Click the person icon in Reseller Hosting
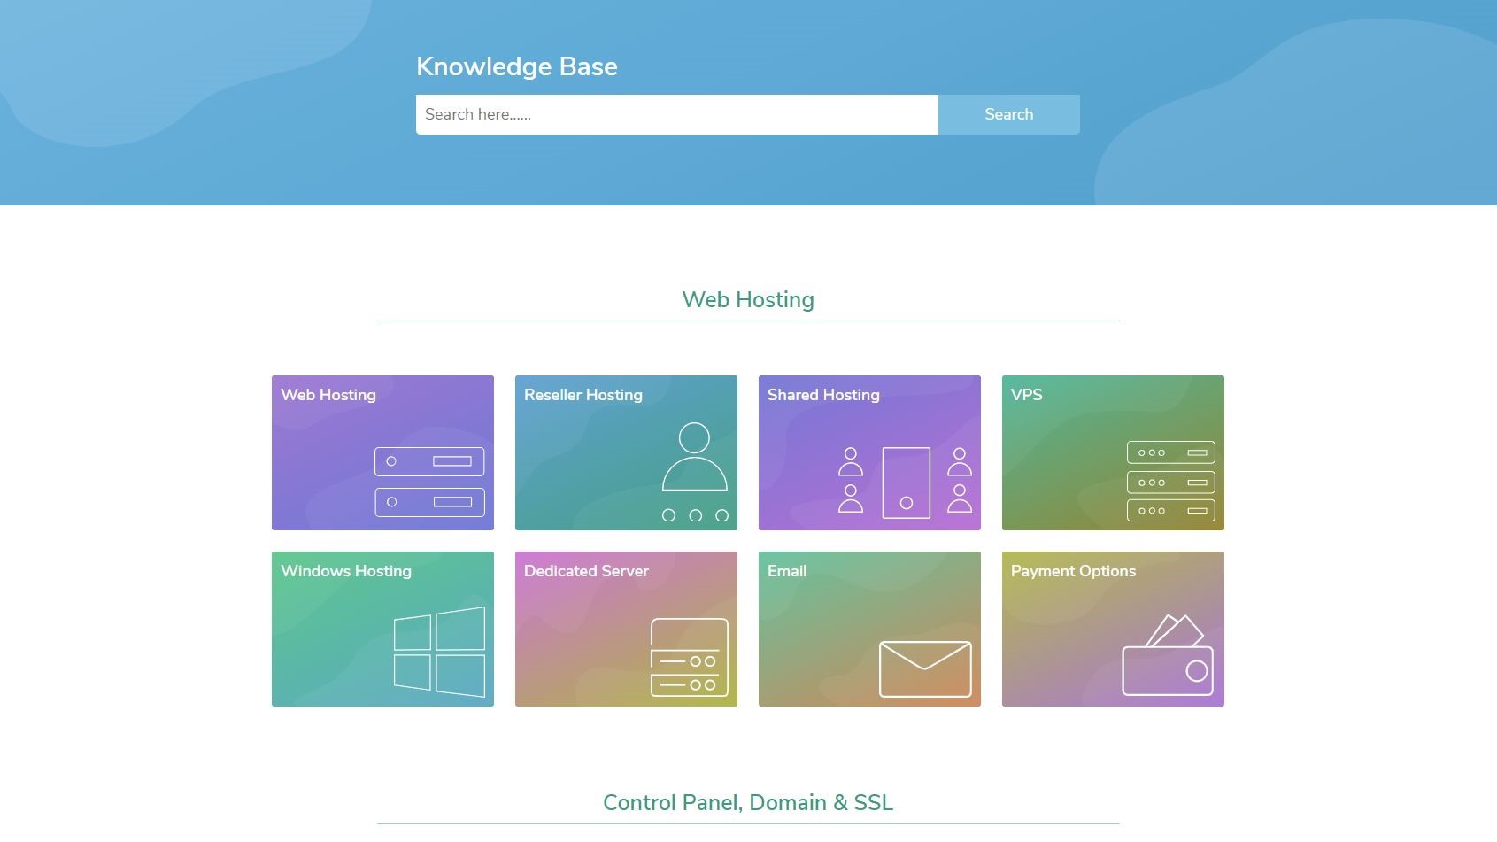The width and height of the screenshot is (1497, 842). click(695, 472)
